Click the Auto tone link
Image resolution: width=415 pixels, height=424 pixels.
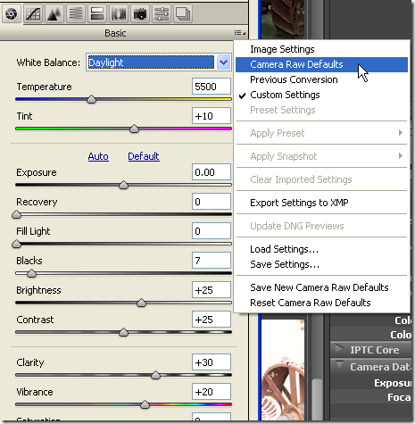(x=98, y=156)
